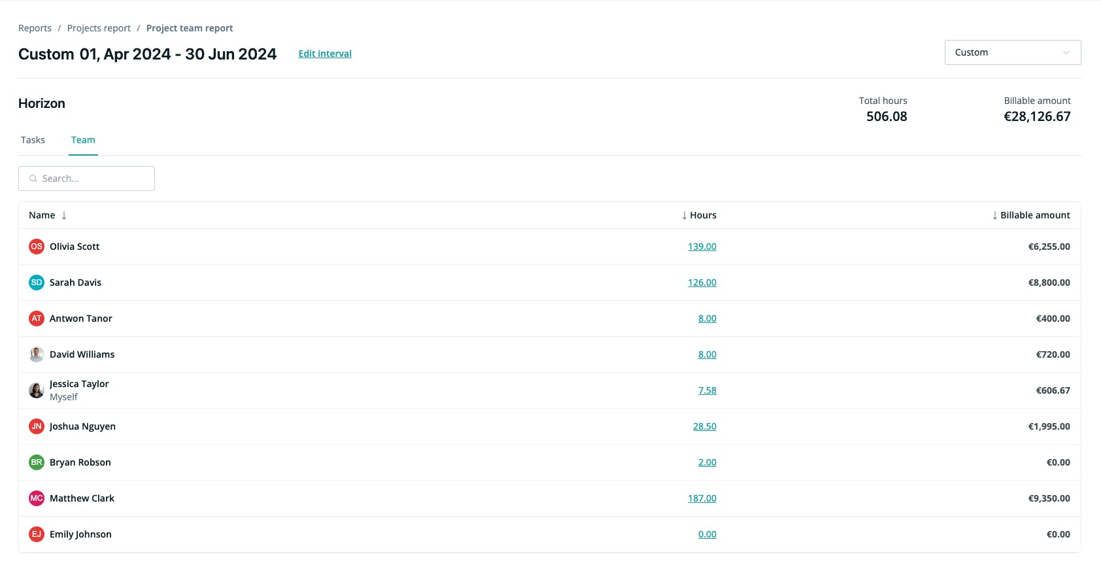Sort the table by the Name column arrow
This screenshot has width=1101, height=565.
(x=64, y=215)
